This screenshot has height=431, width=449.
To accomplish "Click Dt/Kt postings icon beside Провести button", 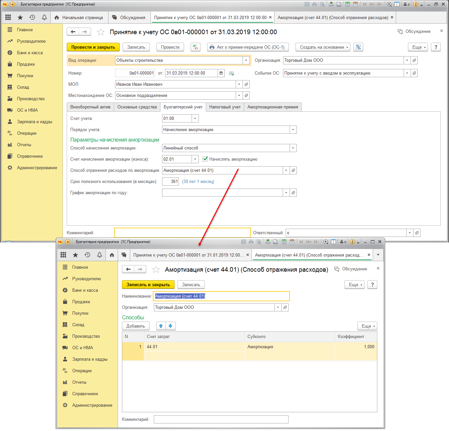I will point(196,47).
